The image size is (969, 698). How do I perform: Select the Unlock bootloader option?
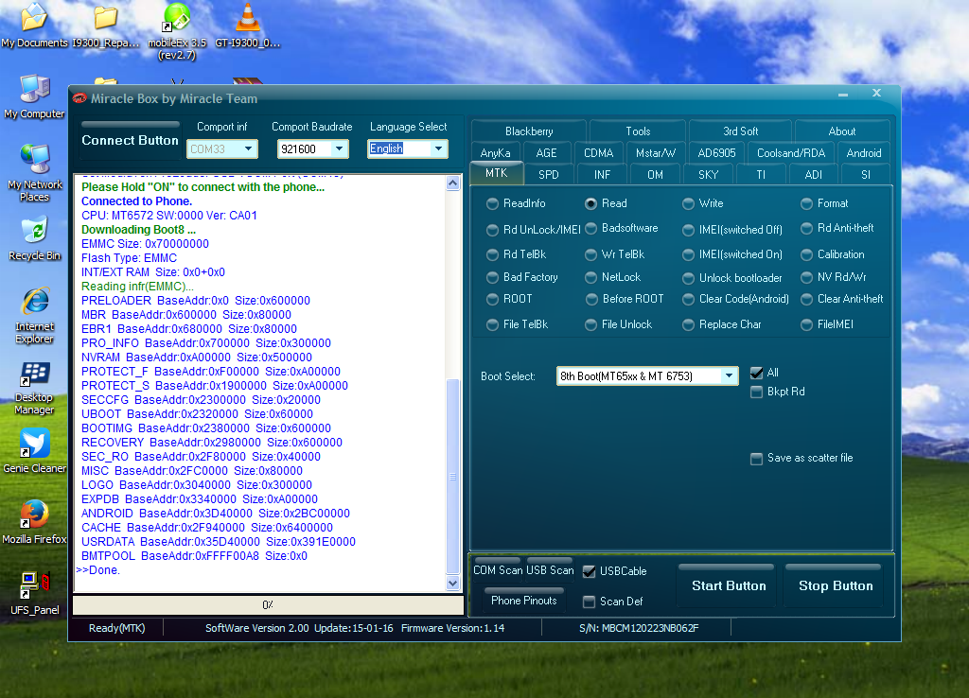coord(732,278)
